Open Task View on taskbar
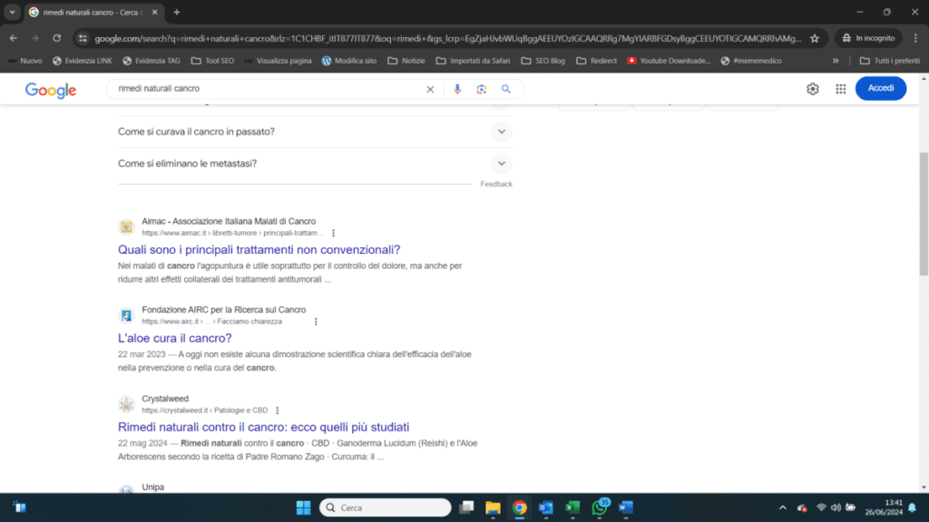929x522 pixels. point(466,507)
